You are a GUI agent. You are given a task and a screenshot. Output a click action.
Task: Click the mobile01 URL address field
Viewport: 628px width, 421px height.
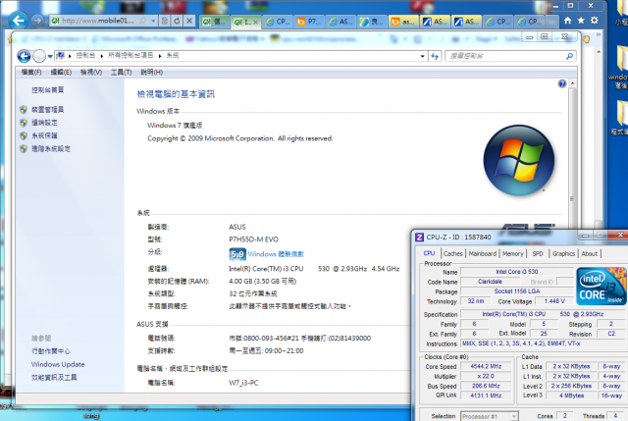pyautogui.click(x=97, y=21)
